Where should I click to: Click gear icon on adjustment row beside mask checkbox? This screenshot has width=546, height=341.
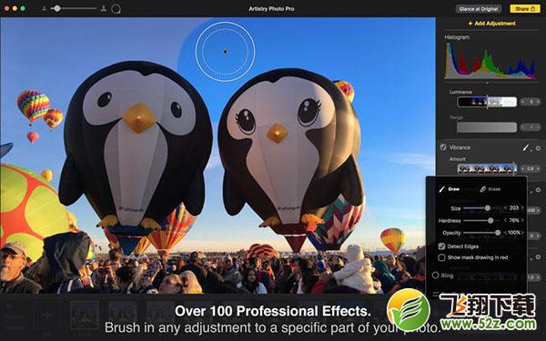[538, 257]
